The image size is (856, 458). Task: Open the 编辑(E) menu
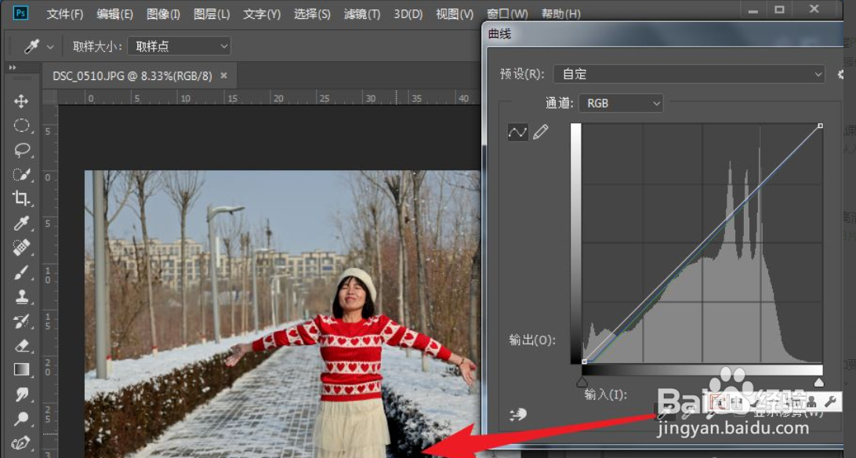click(114, 13)
